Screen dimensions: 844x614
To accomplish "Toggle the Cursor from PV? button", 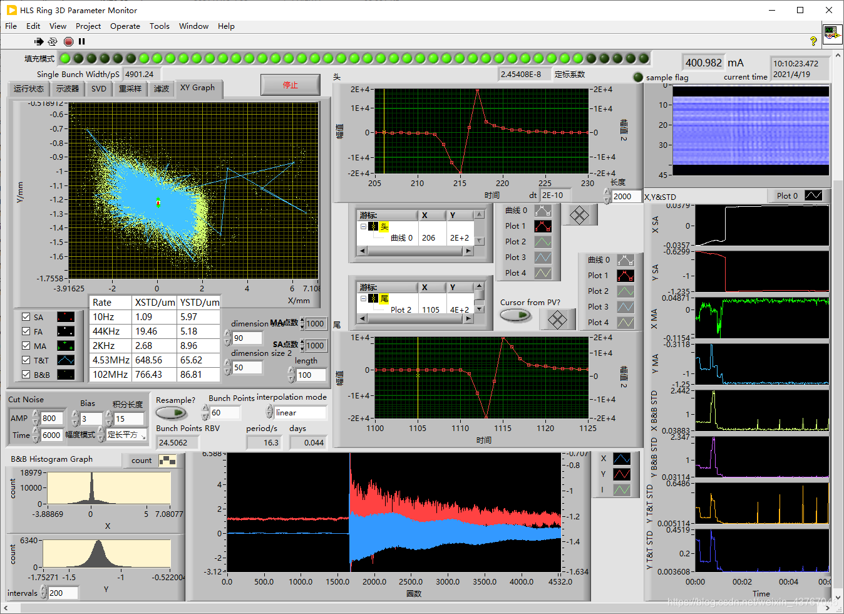I will click(x=515, y=315).
